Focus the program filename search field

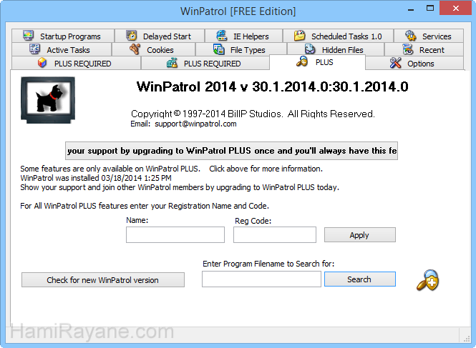[261, 279]
